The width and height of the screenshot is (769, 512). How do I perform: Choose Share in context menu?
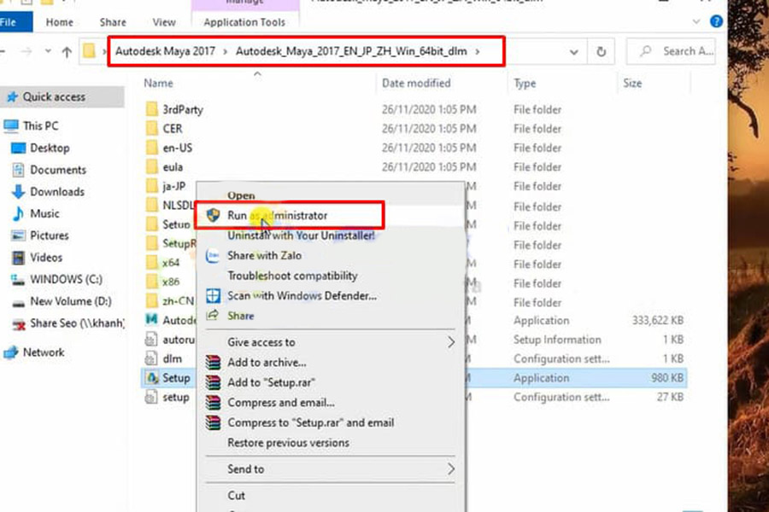pyautogui.click(x=240, y=316)
